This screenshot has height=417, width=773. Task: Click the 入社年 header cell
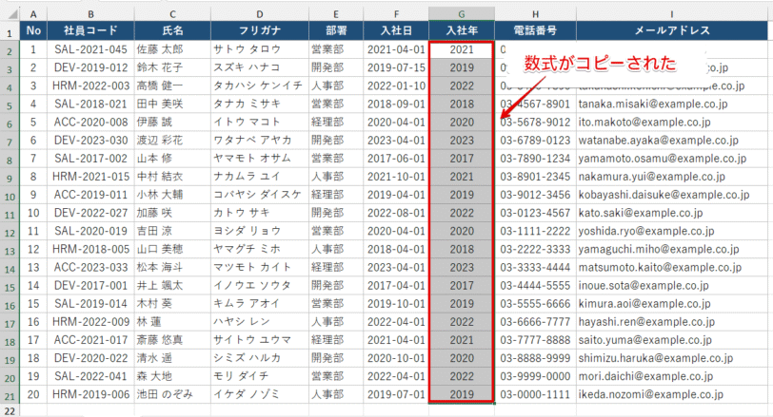point(462,30)
